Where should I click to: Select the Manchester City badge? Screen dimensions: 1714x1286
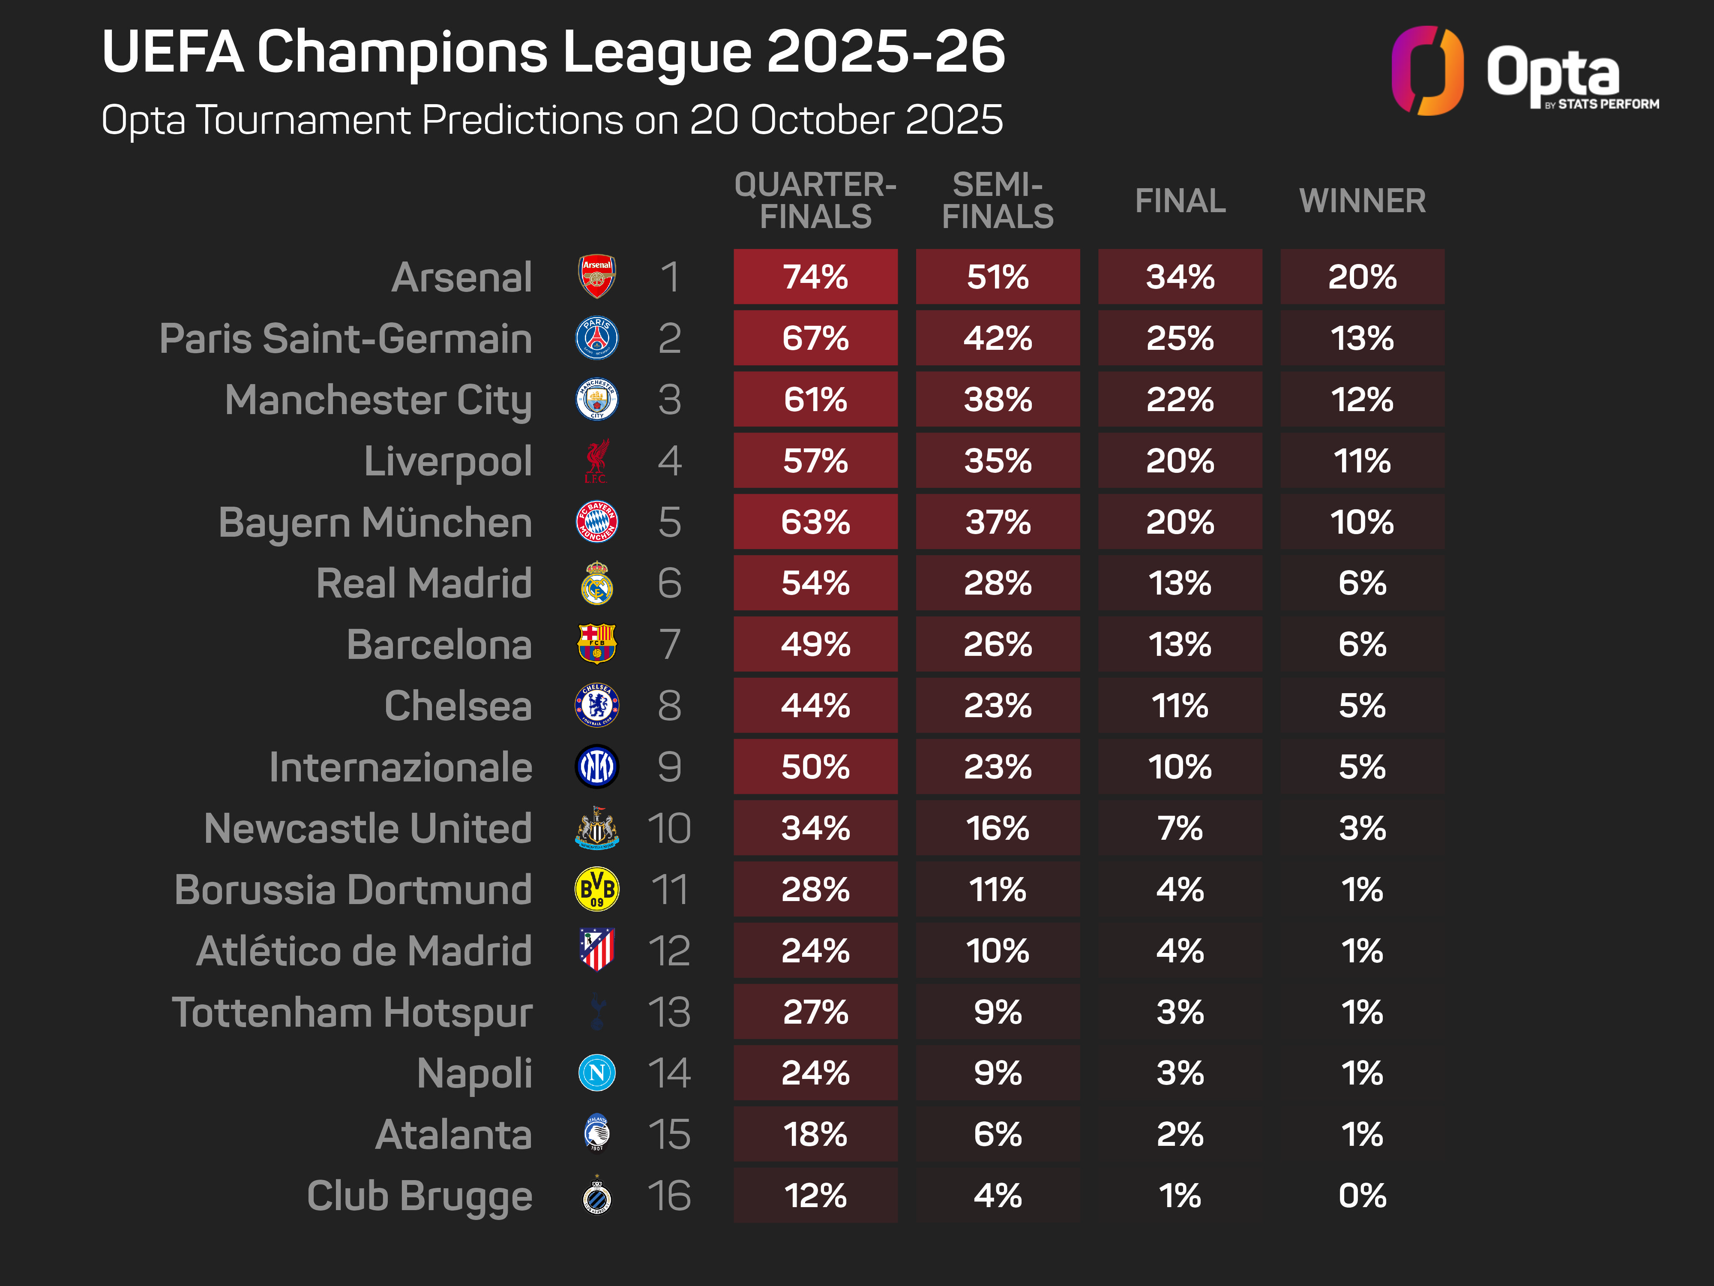point(596,399)
